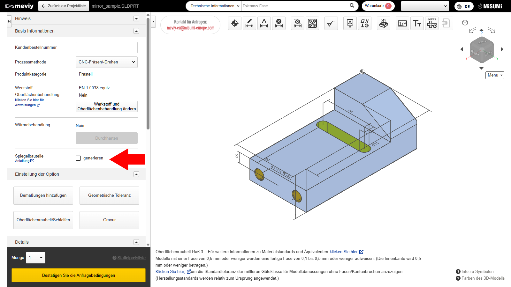The height and width of the screenshot is (287, 511).
Task: Open the Menü dropdown under view cube
Action: coord(495,75)
